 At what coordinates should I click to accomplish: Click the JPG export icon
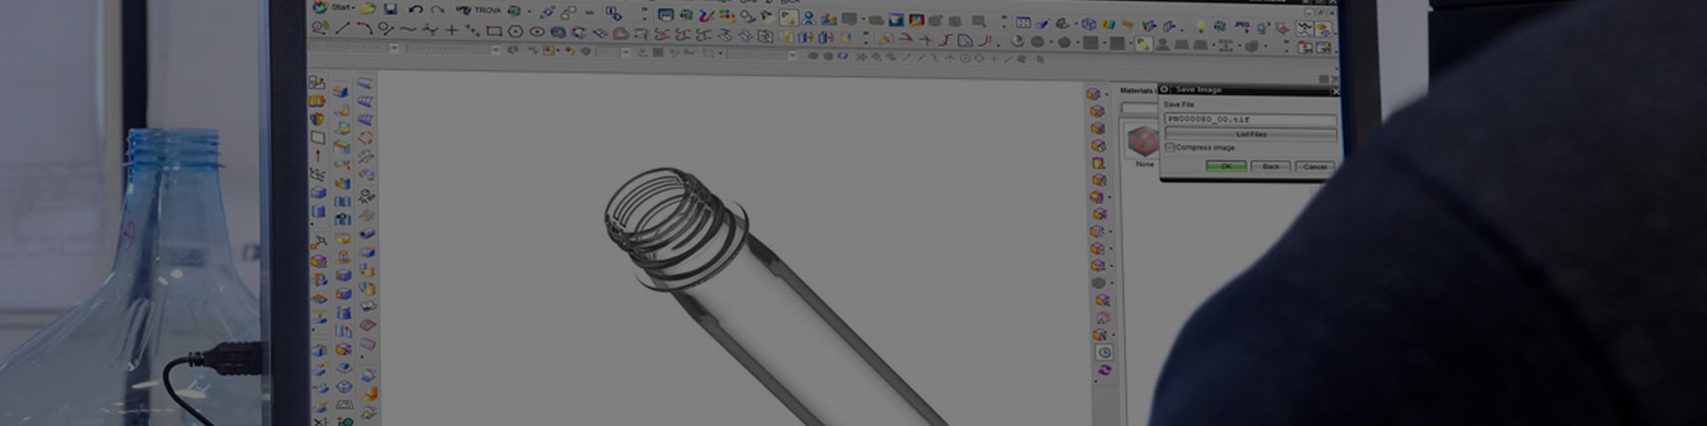(x=1242, y=27)
